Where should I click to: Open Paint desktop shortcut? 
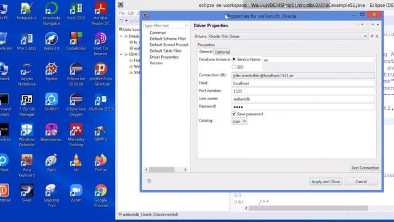(x=52, y=163)
